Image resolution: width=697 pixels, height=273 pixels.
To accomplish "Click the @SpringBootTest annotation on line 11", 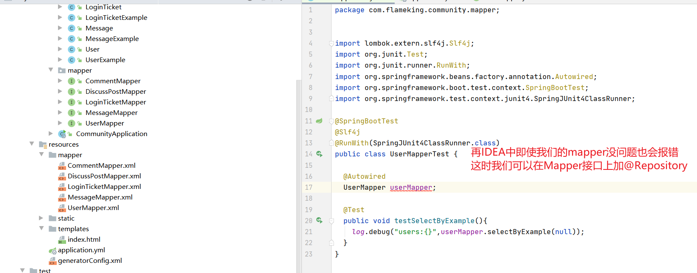I will click(x=367, y=121).
